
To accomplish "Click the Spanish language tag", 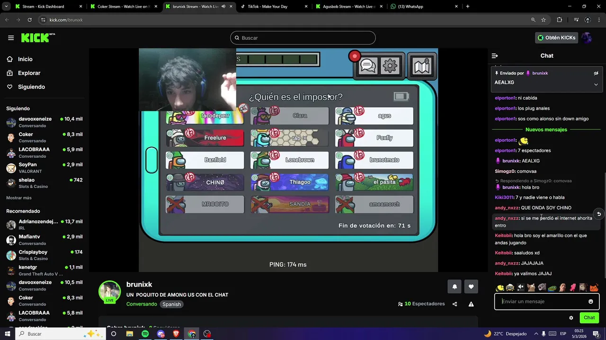I will [x=171, y=304].
